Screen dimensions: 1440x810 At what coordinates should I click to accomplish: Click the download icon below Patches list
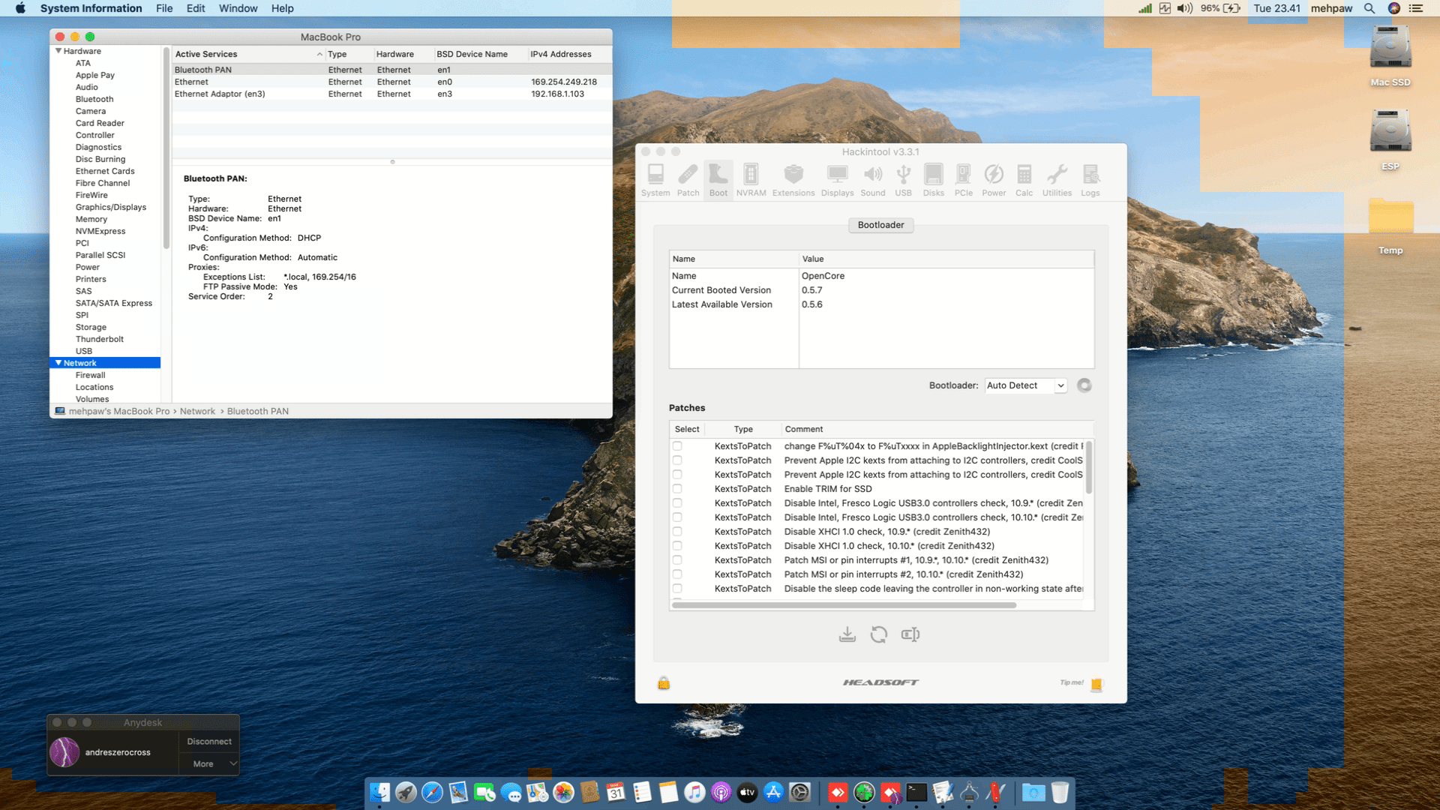847,634
